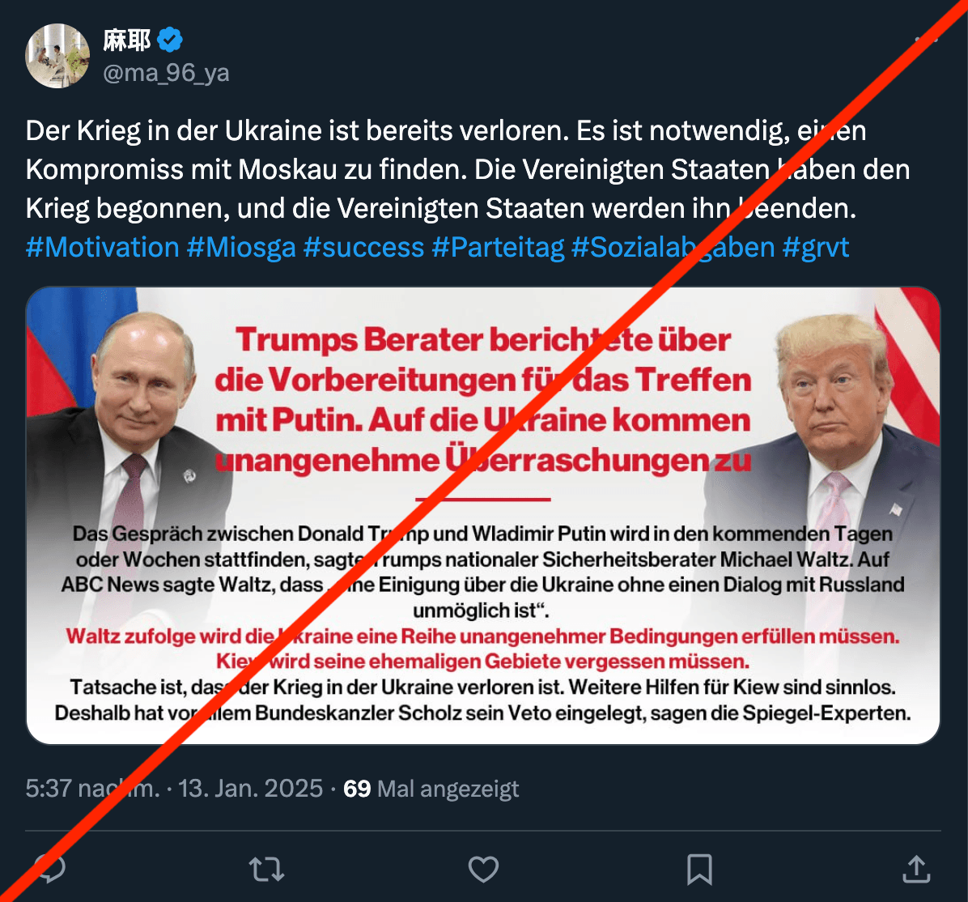The image size is (968, 902).
Task: Bookmark this tweet
Action: pyautogui.click(x=699, y=870)
